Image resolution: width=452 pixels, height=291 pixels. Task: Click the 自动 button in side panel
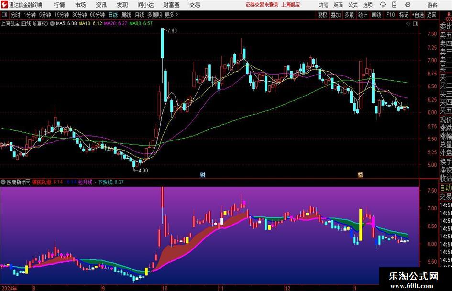click(445, 188)
